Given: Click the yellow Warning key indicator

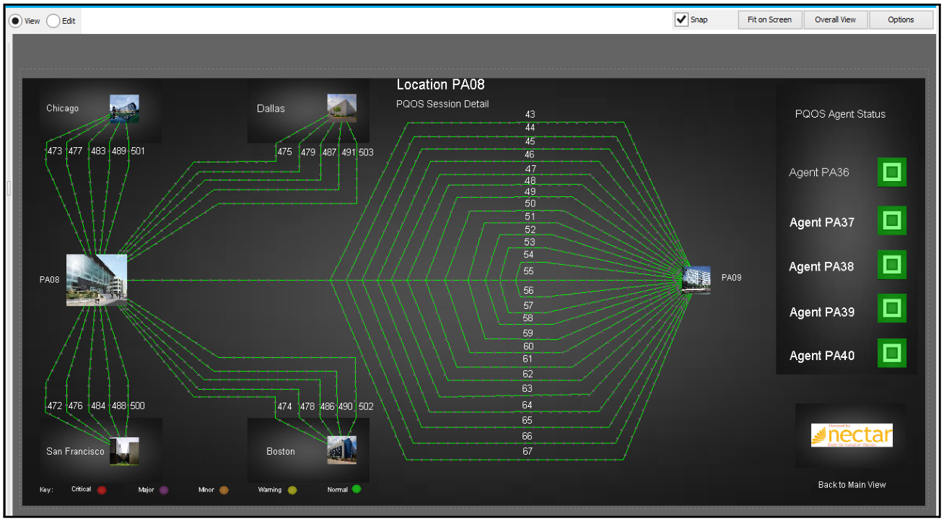Looking at the screenshot, I should [x=292, y=490].
